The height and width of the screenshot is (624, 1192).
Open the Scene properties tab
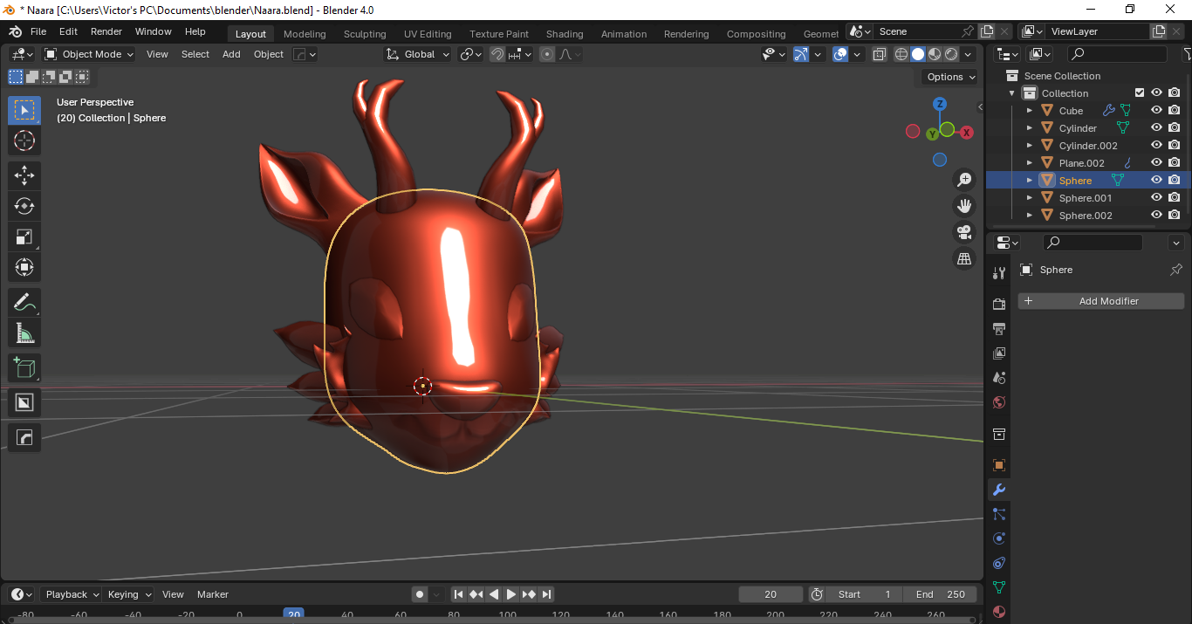coord(999,377)
